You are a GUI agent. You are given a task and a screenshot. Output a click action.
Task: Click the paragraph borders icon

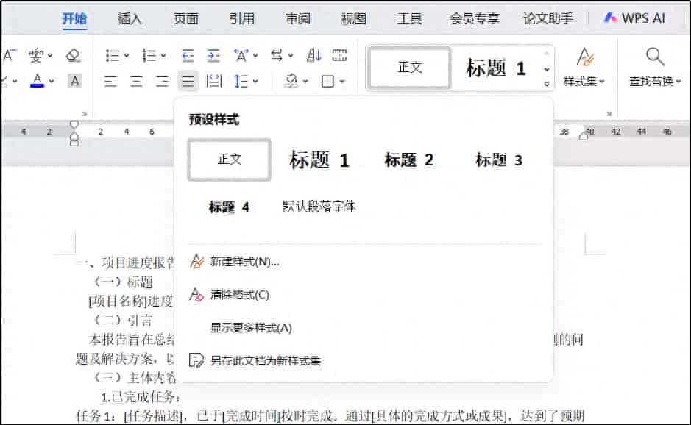pyautogui.click(x=327, y=82)
